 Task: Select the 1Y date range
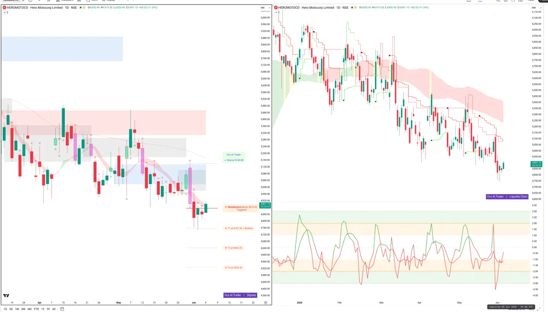[x=43, y=309]
